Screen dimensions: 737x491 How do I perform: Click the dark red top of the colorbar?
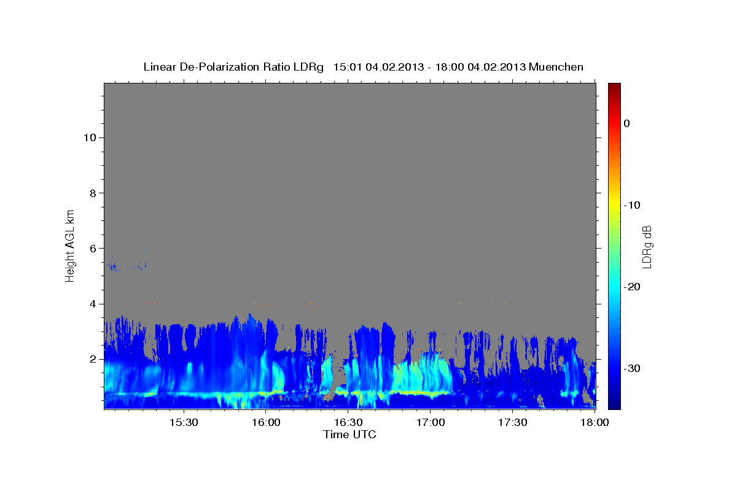[614, 89]
